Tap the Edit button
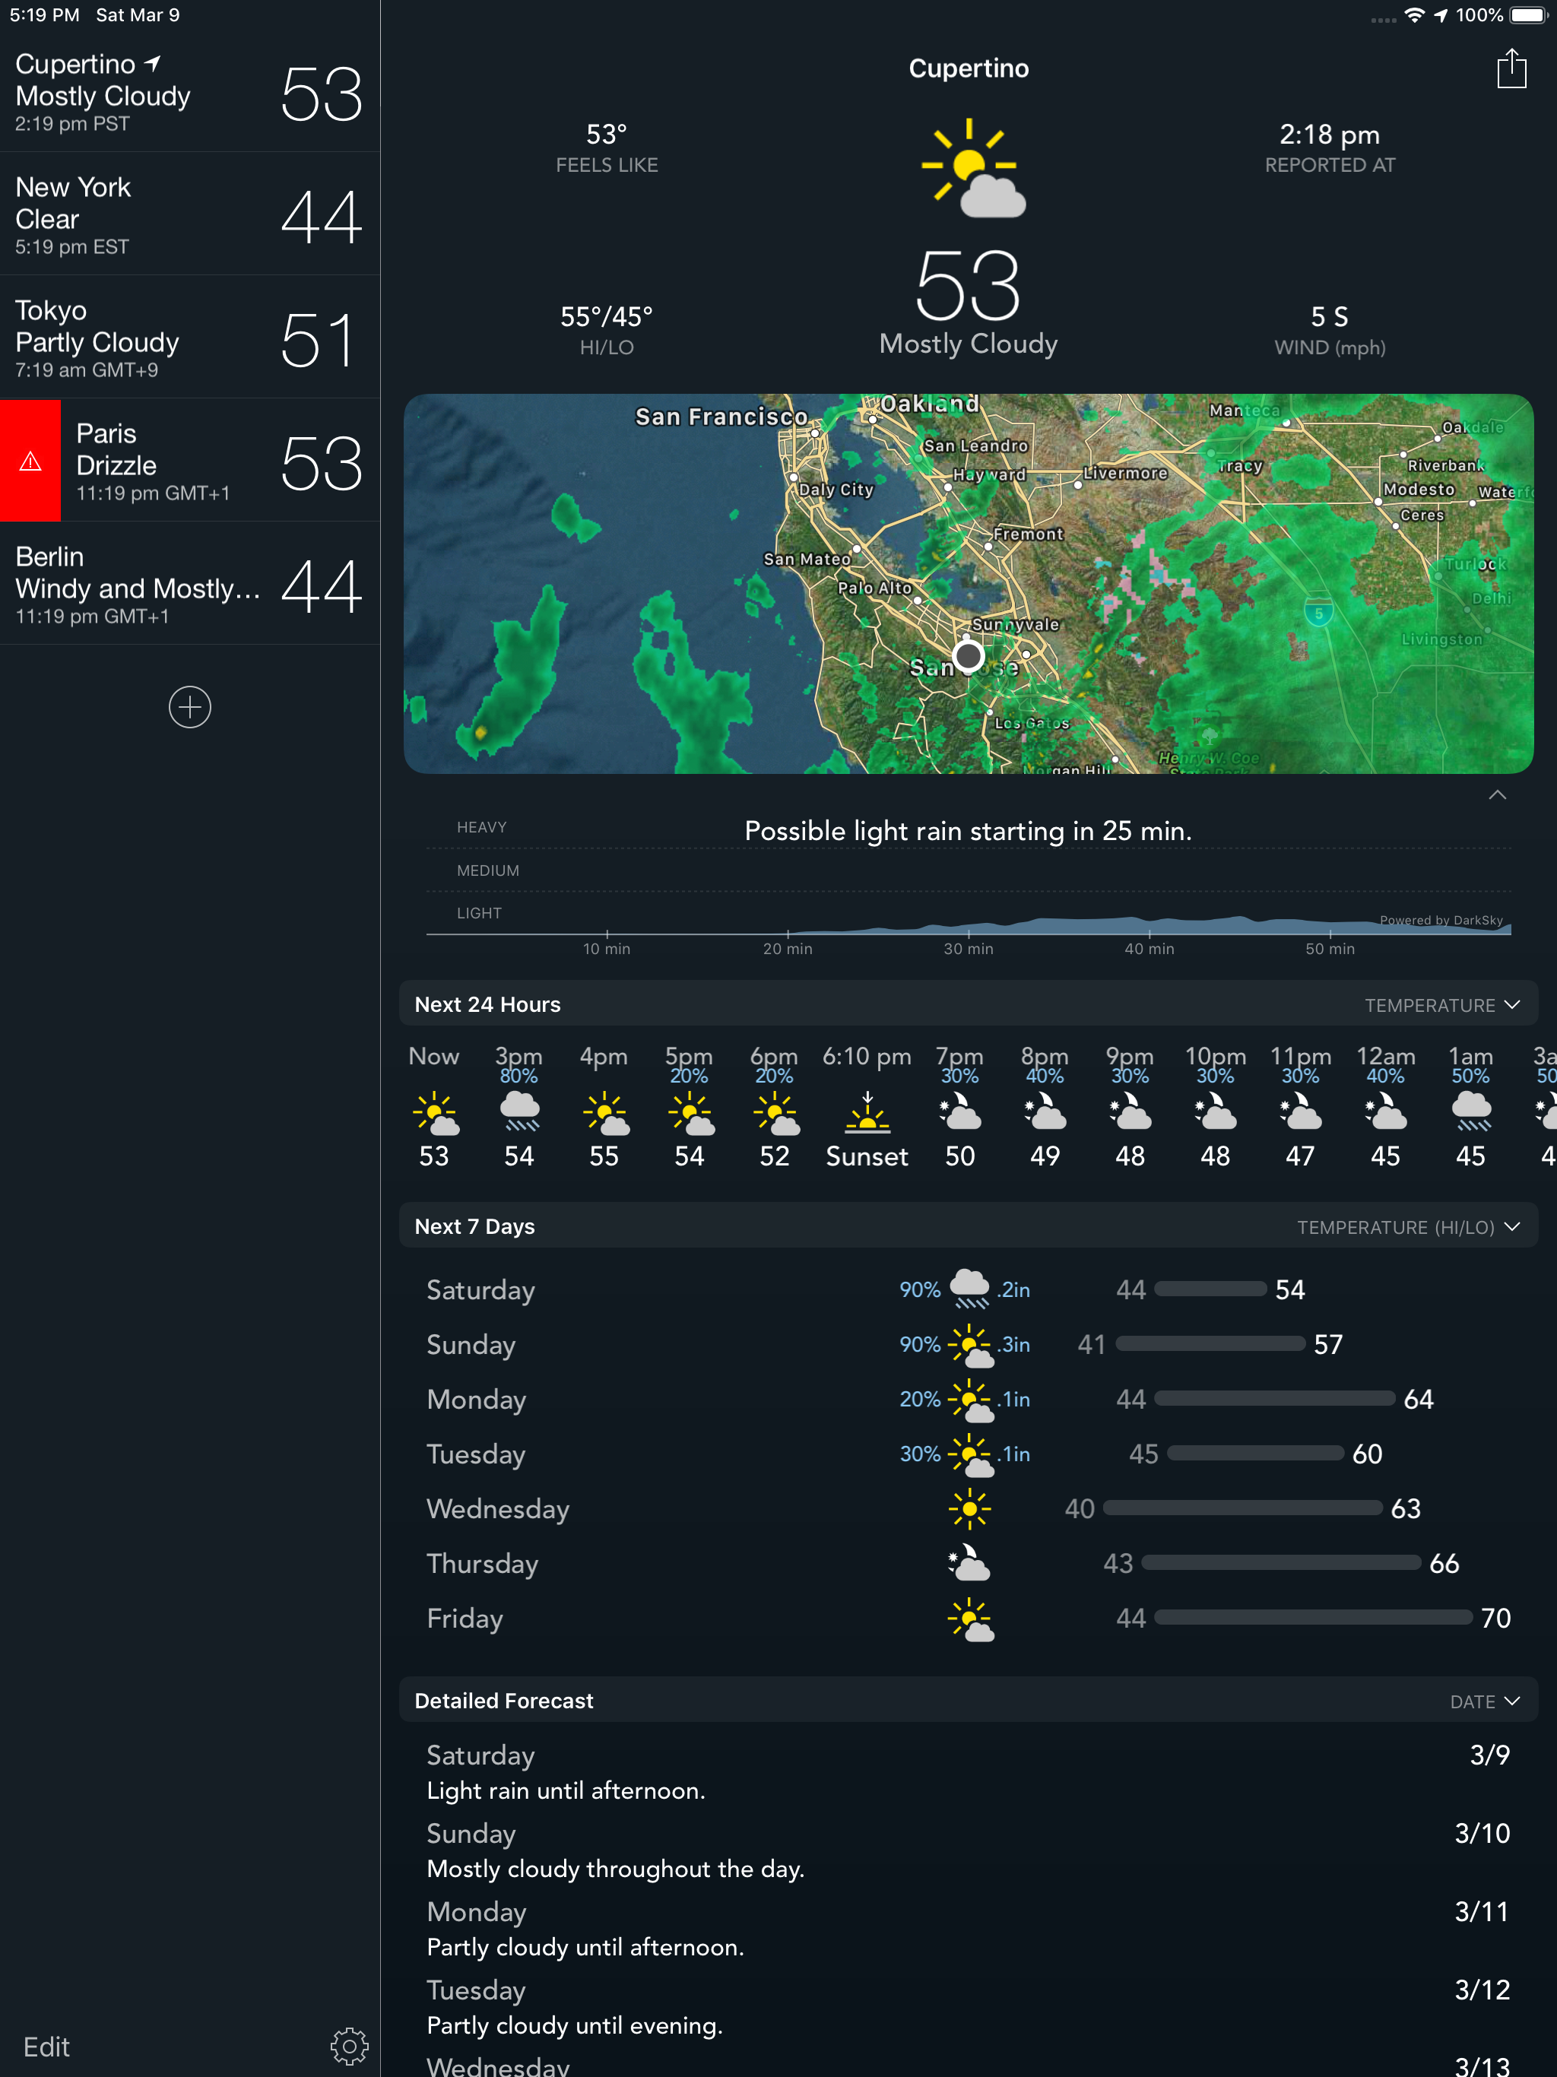This screenshot has width=1557, height=2077. (x=46, y=2046)
